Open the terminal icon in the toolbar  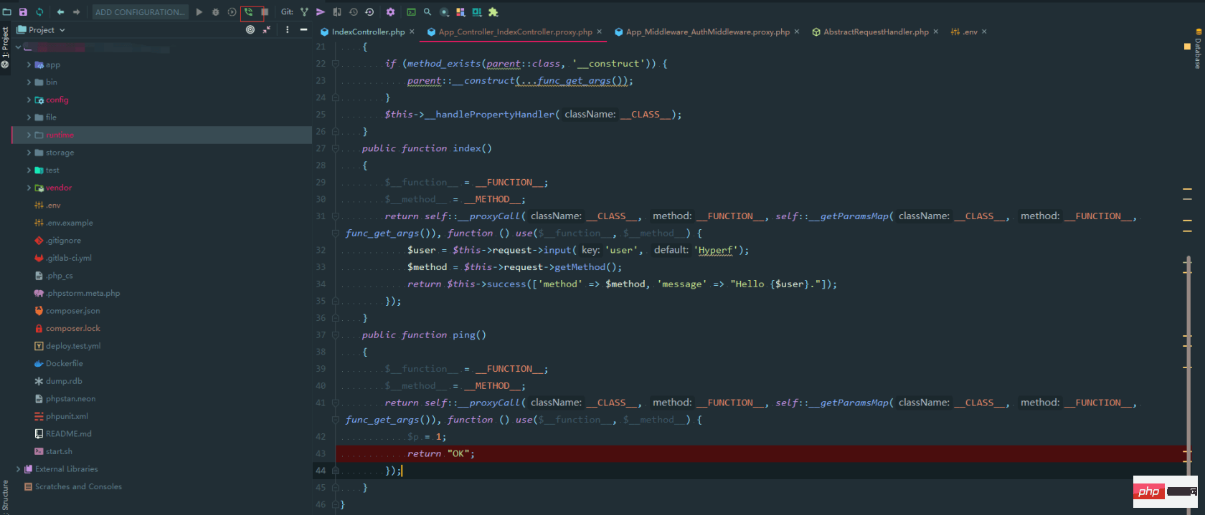(x=411, y=12)
